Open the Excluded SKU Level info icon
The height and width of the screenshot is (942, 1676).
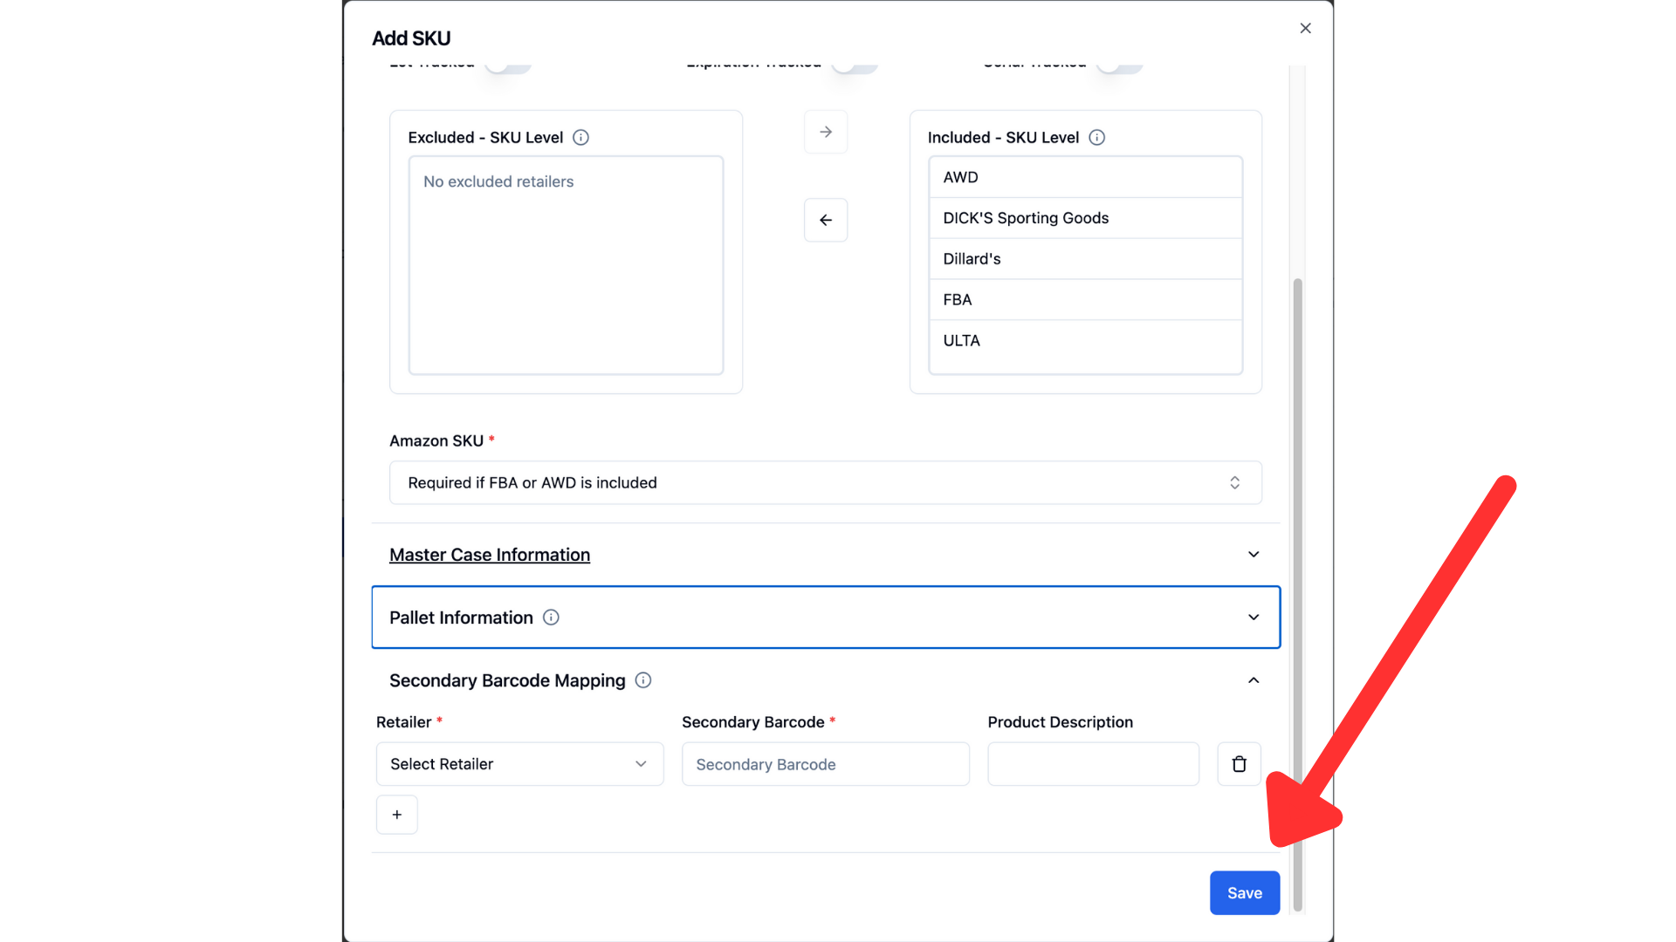pos(580,138)
